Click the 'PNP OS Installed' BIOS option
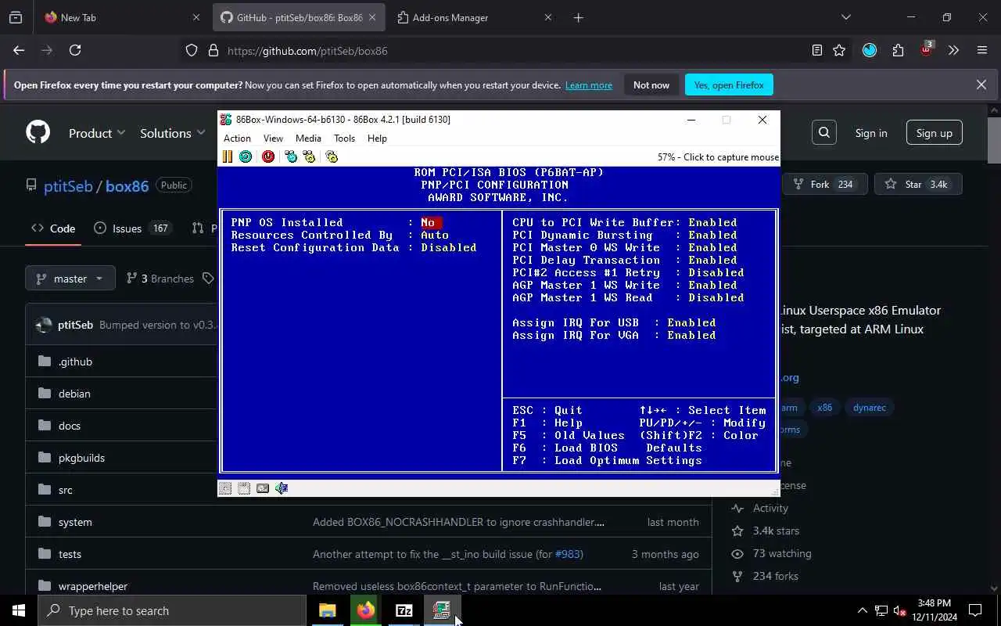 tap(287, 223)
